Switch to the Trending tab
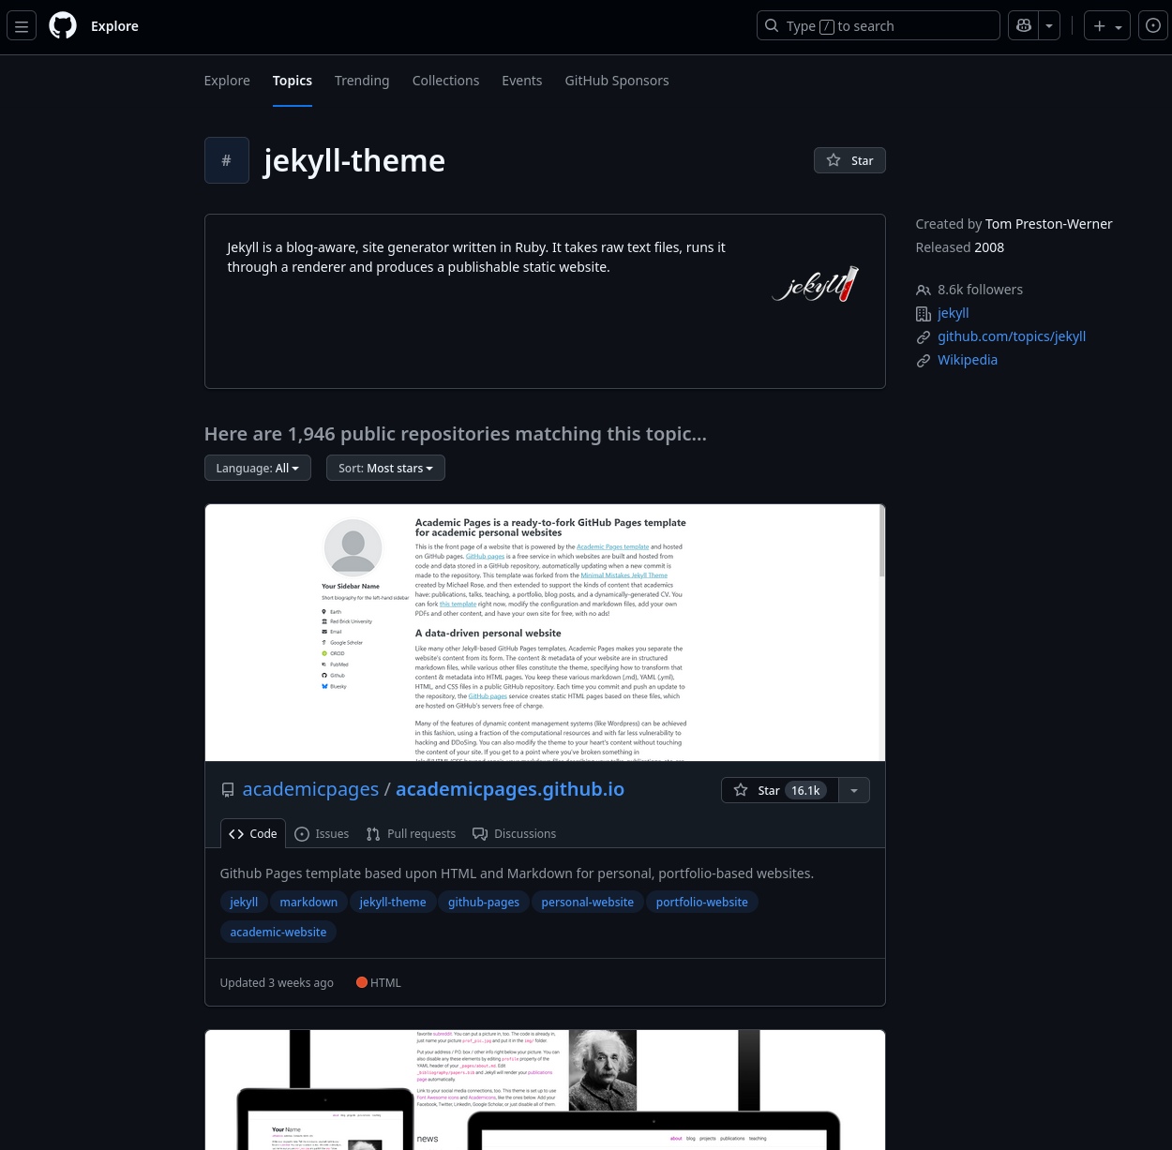Image resolution: width=1172 pixels, height=1150 pixels. (x=362, y=81)
